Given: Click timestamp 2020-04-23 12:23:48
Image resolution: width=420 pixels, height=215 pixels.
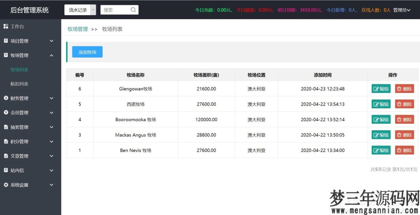Looking at the screenshot, I should coord(322,89).
